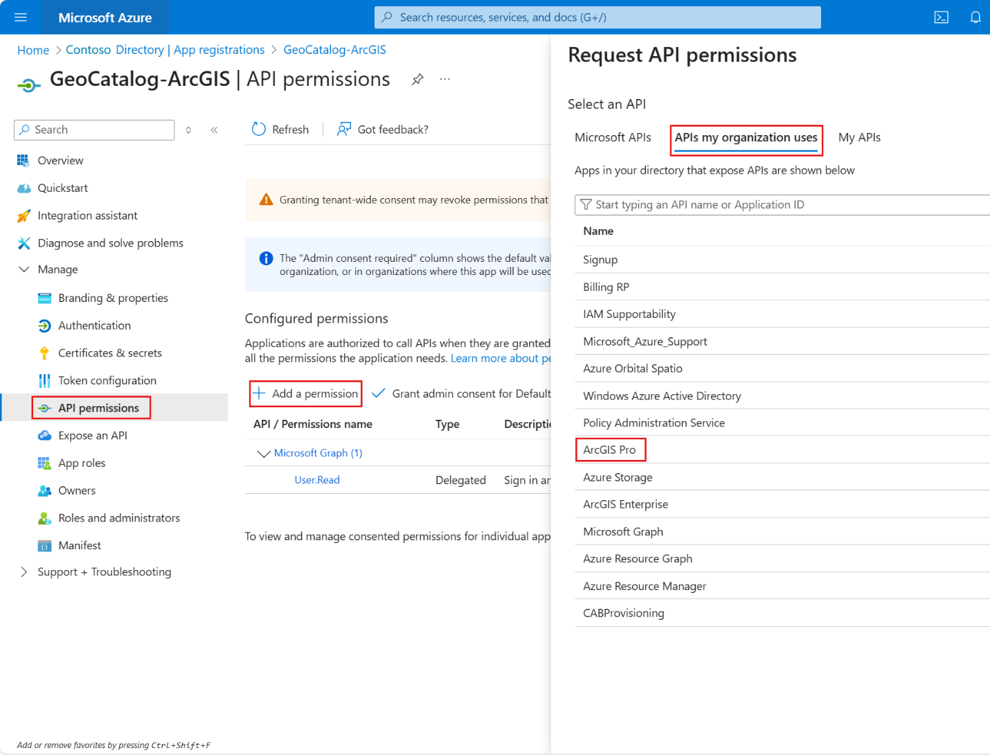
Task: Collapse the Manage section
Action: (24, 269)
